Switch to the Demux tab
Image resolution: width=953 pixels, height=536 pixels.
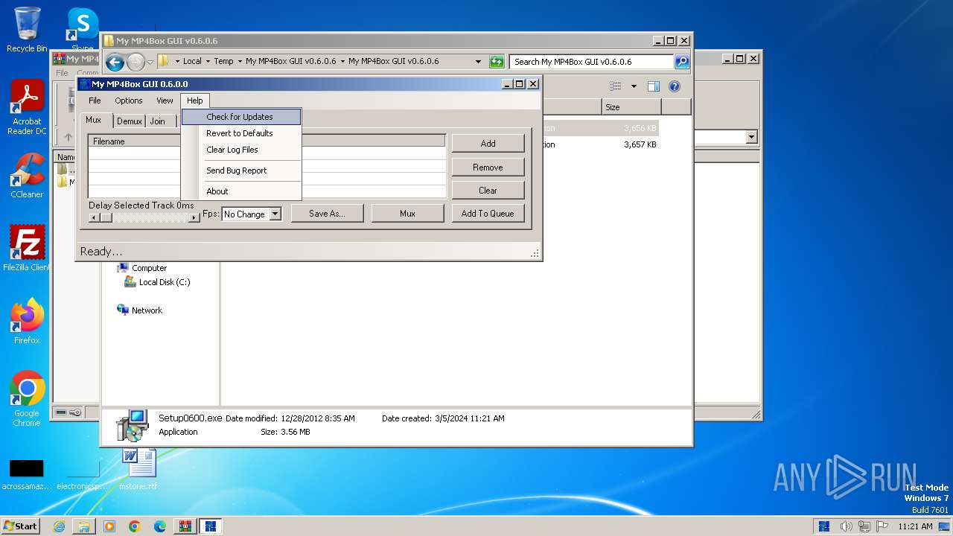click(130, 121)
